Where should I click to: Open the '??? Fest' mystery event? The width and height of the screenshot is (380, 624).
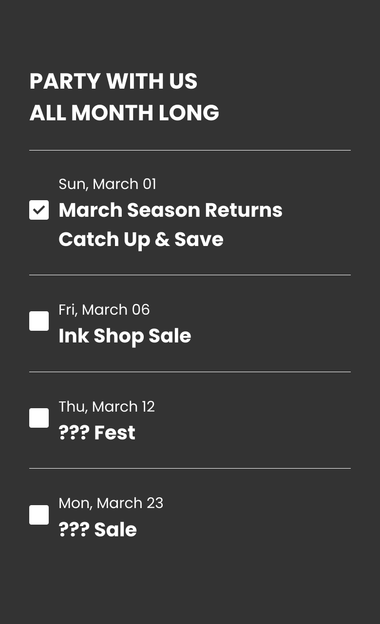[97, 433]
